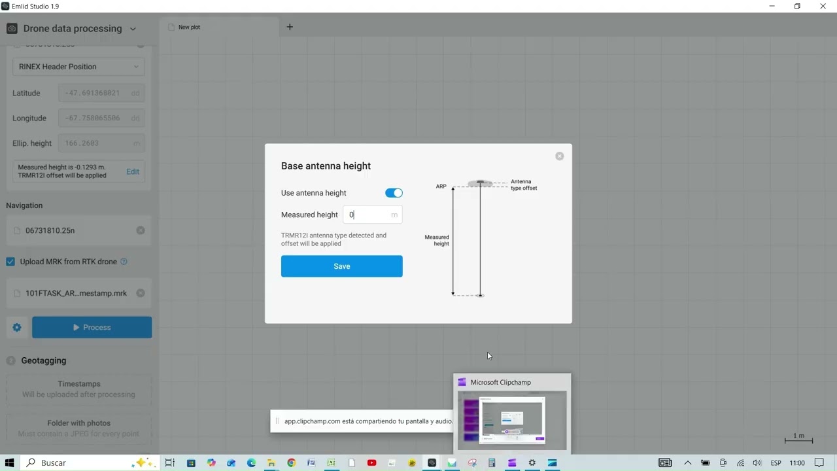Screen dimensions: 837x471
Task: Launch Copilot from the taskbar
Action: coord(211,462)
